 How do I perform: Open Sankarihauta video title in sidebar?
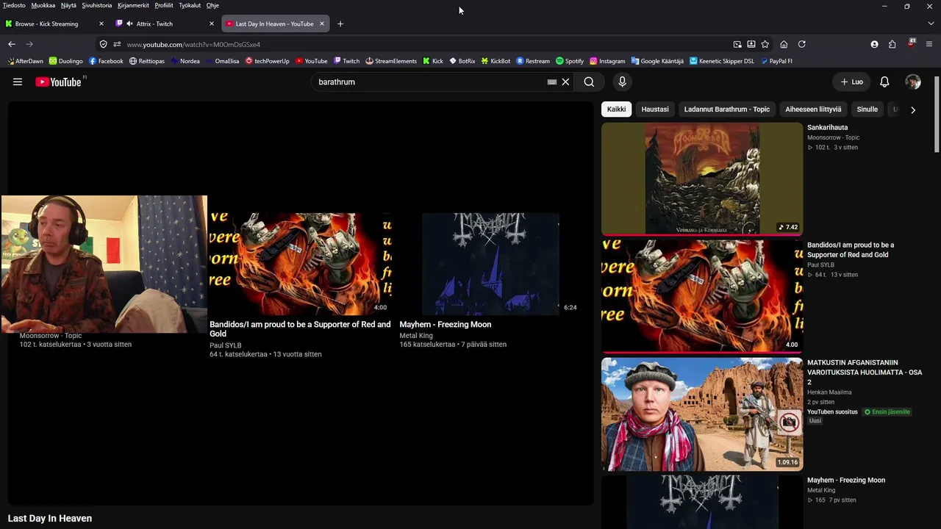coord(828,128)
